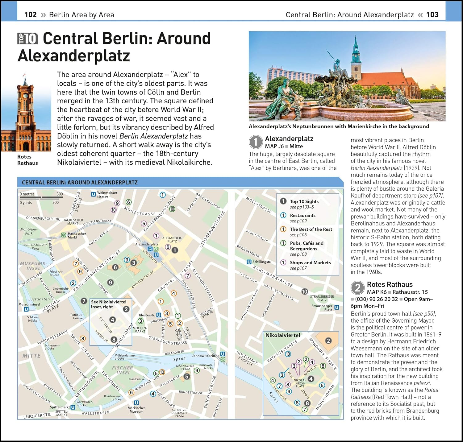463x442 pixels.
Task: Follow the "see p107" legend reference
Action: coord(298,268)
